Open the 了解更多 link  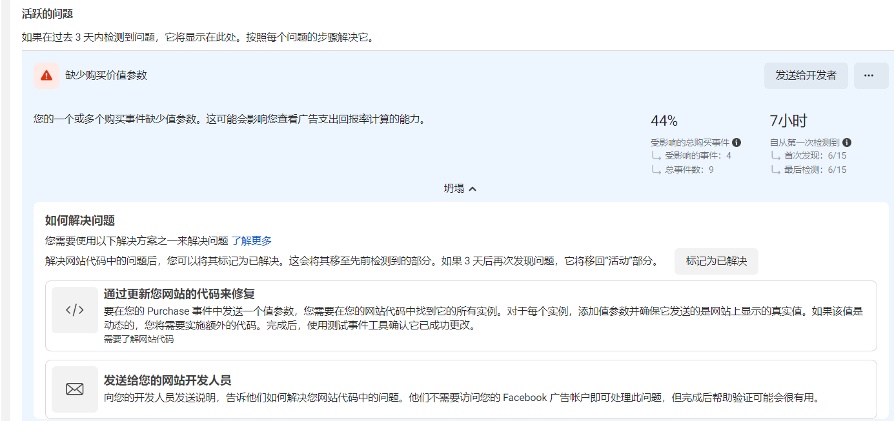(252, 240)
